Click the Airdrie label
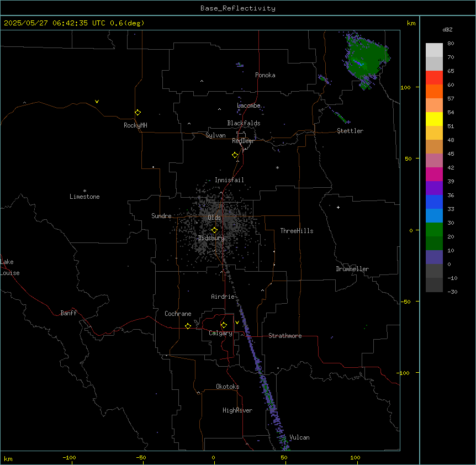The height and width of the screenshot is (465, 476). 223,297
